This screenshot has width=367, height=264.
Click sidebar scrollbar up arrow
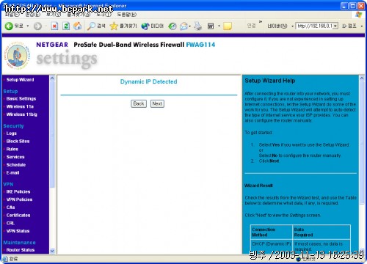(52, 78)
